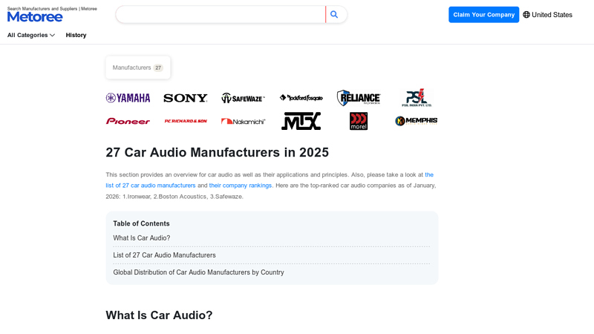Open the Sony logo
Viewport: 594px width, 334px height.
[186, 98]
